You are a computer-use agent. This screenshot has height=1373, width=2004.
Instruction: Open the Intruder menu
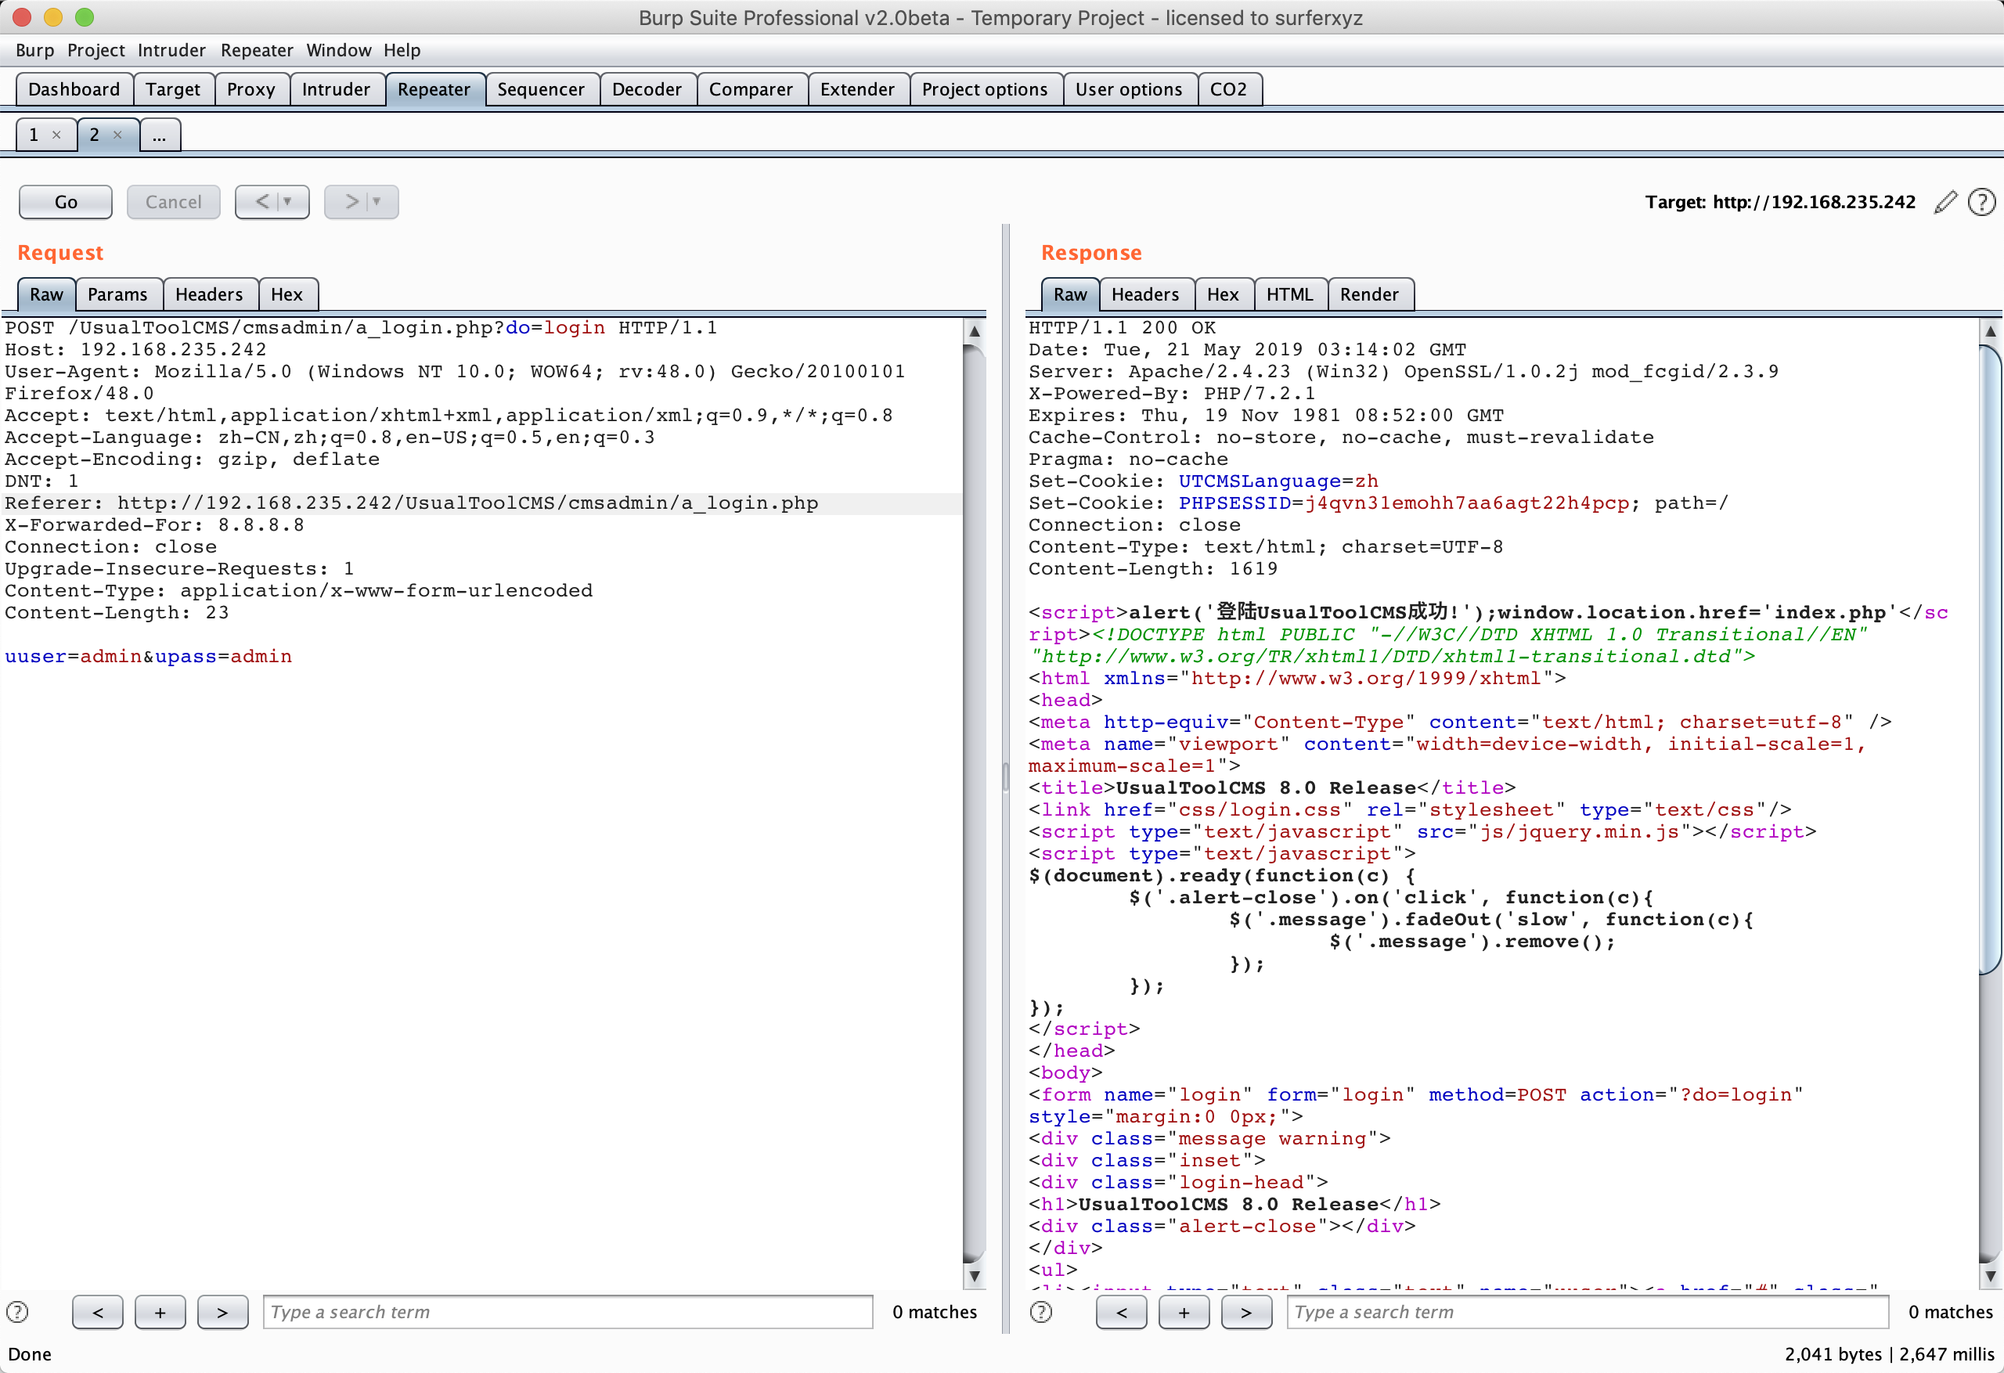click(171, 50)
